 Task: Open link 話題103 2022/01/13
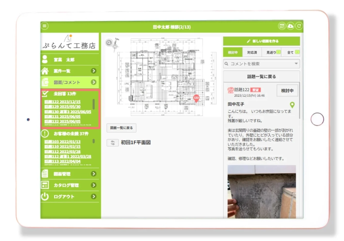pos(63,142)
